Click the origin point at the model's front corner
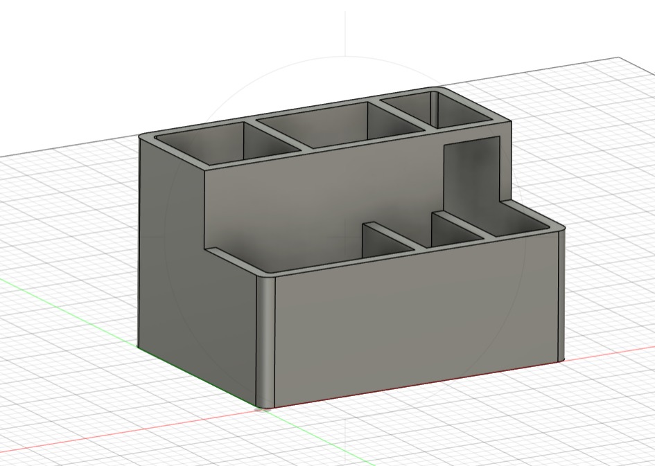 [262, 410]
